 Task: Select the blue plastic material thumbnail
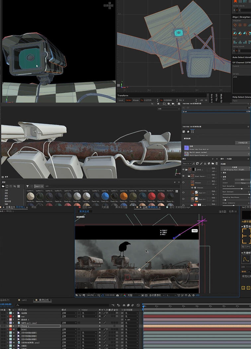point(105,196)
